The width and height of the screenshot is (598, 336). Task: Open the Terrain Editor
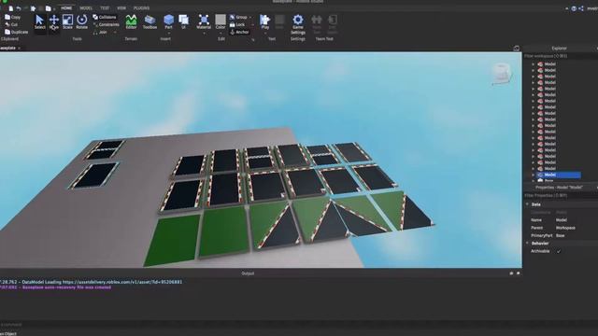click(131, 22)
